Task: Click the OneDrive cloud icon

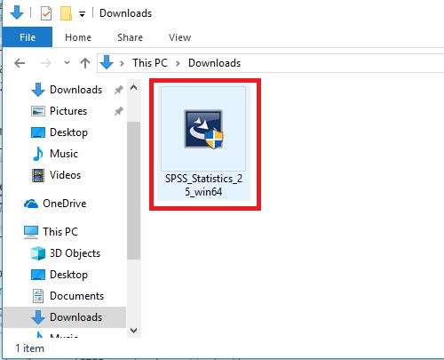Action: pyautogui.click(x=31, y=204)
